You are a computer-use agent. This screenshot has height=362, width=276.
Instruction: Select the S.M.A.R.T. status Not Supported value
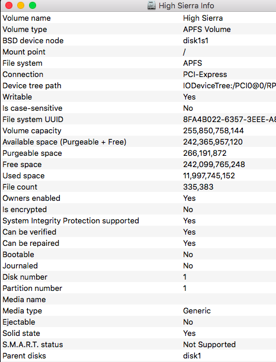click(209, 344)
